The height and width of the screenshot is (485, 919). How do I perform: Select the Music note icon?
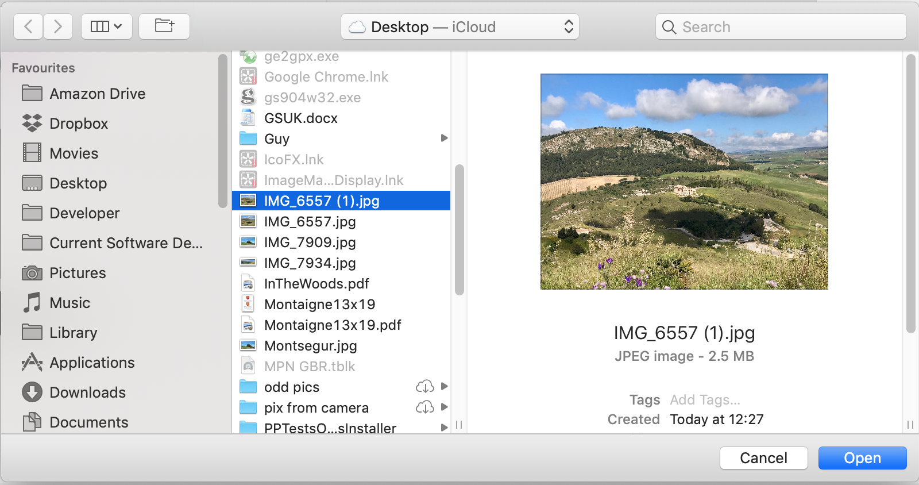[32, 302]
